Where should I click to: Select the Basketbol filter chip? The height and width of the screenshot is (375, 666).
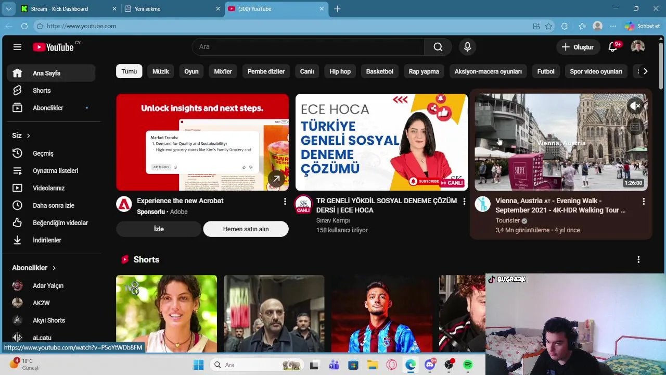coord(380,71)
